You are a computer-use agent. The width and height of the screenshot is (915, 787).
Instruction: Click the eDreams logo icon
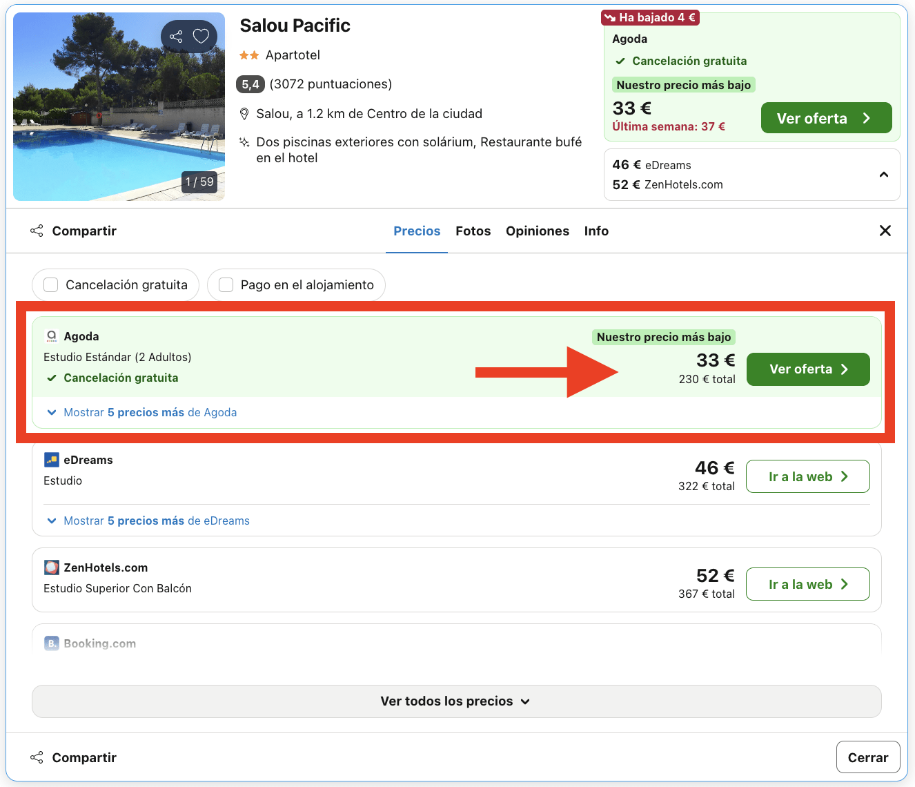pos(51,459)
